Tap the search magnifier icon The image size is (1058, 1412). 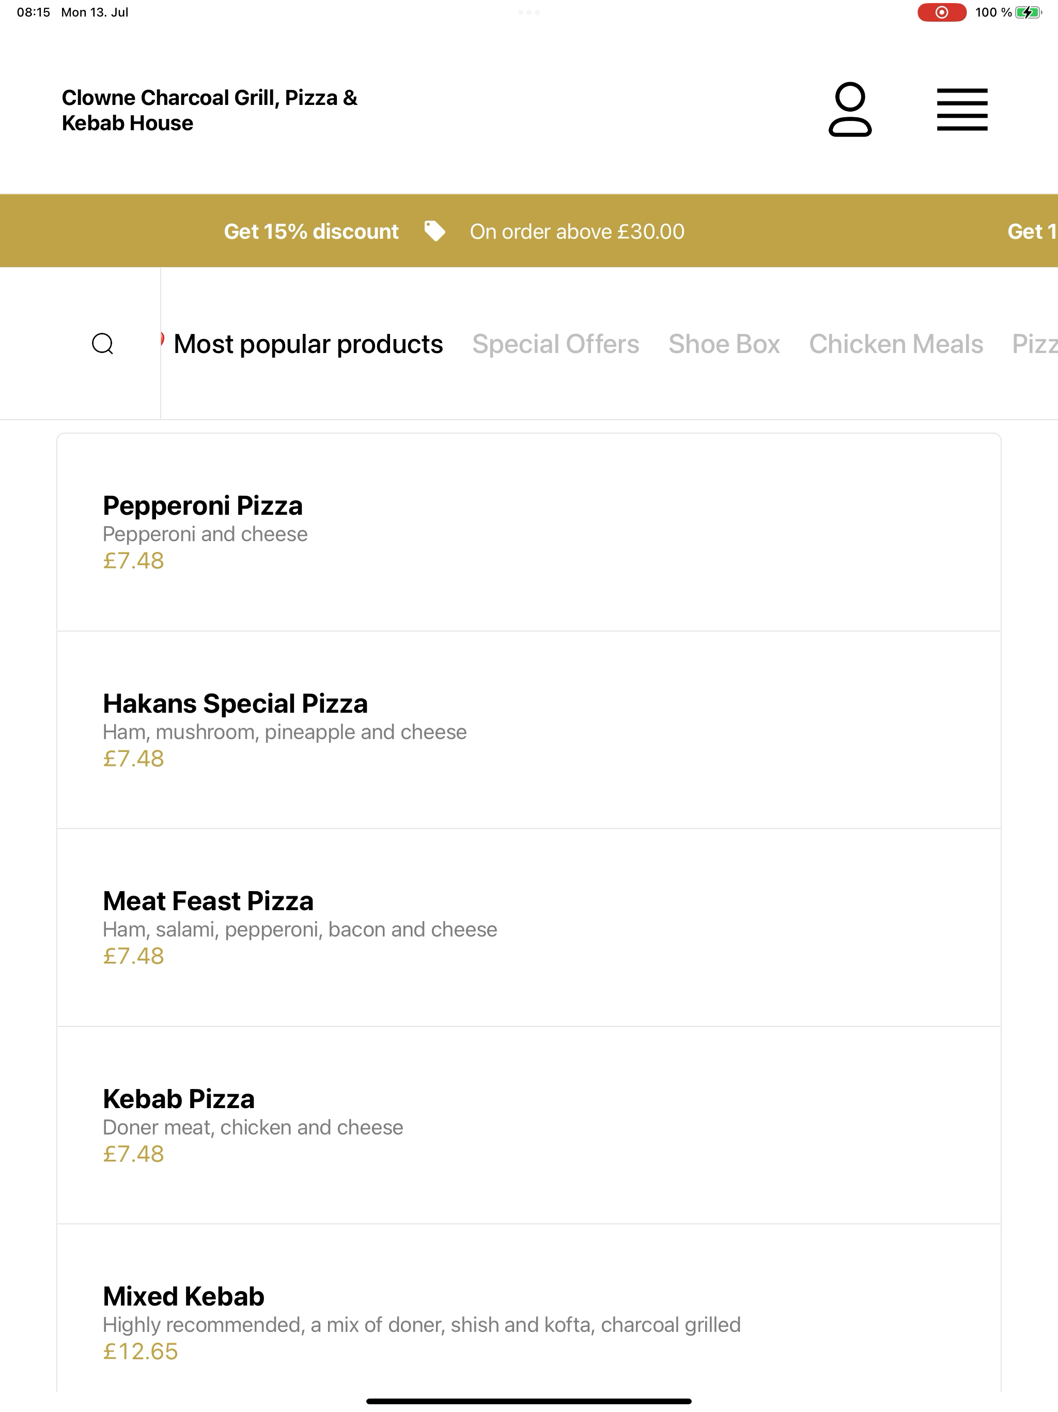point(103,343)
